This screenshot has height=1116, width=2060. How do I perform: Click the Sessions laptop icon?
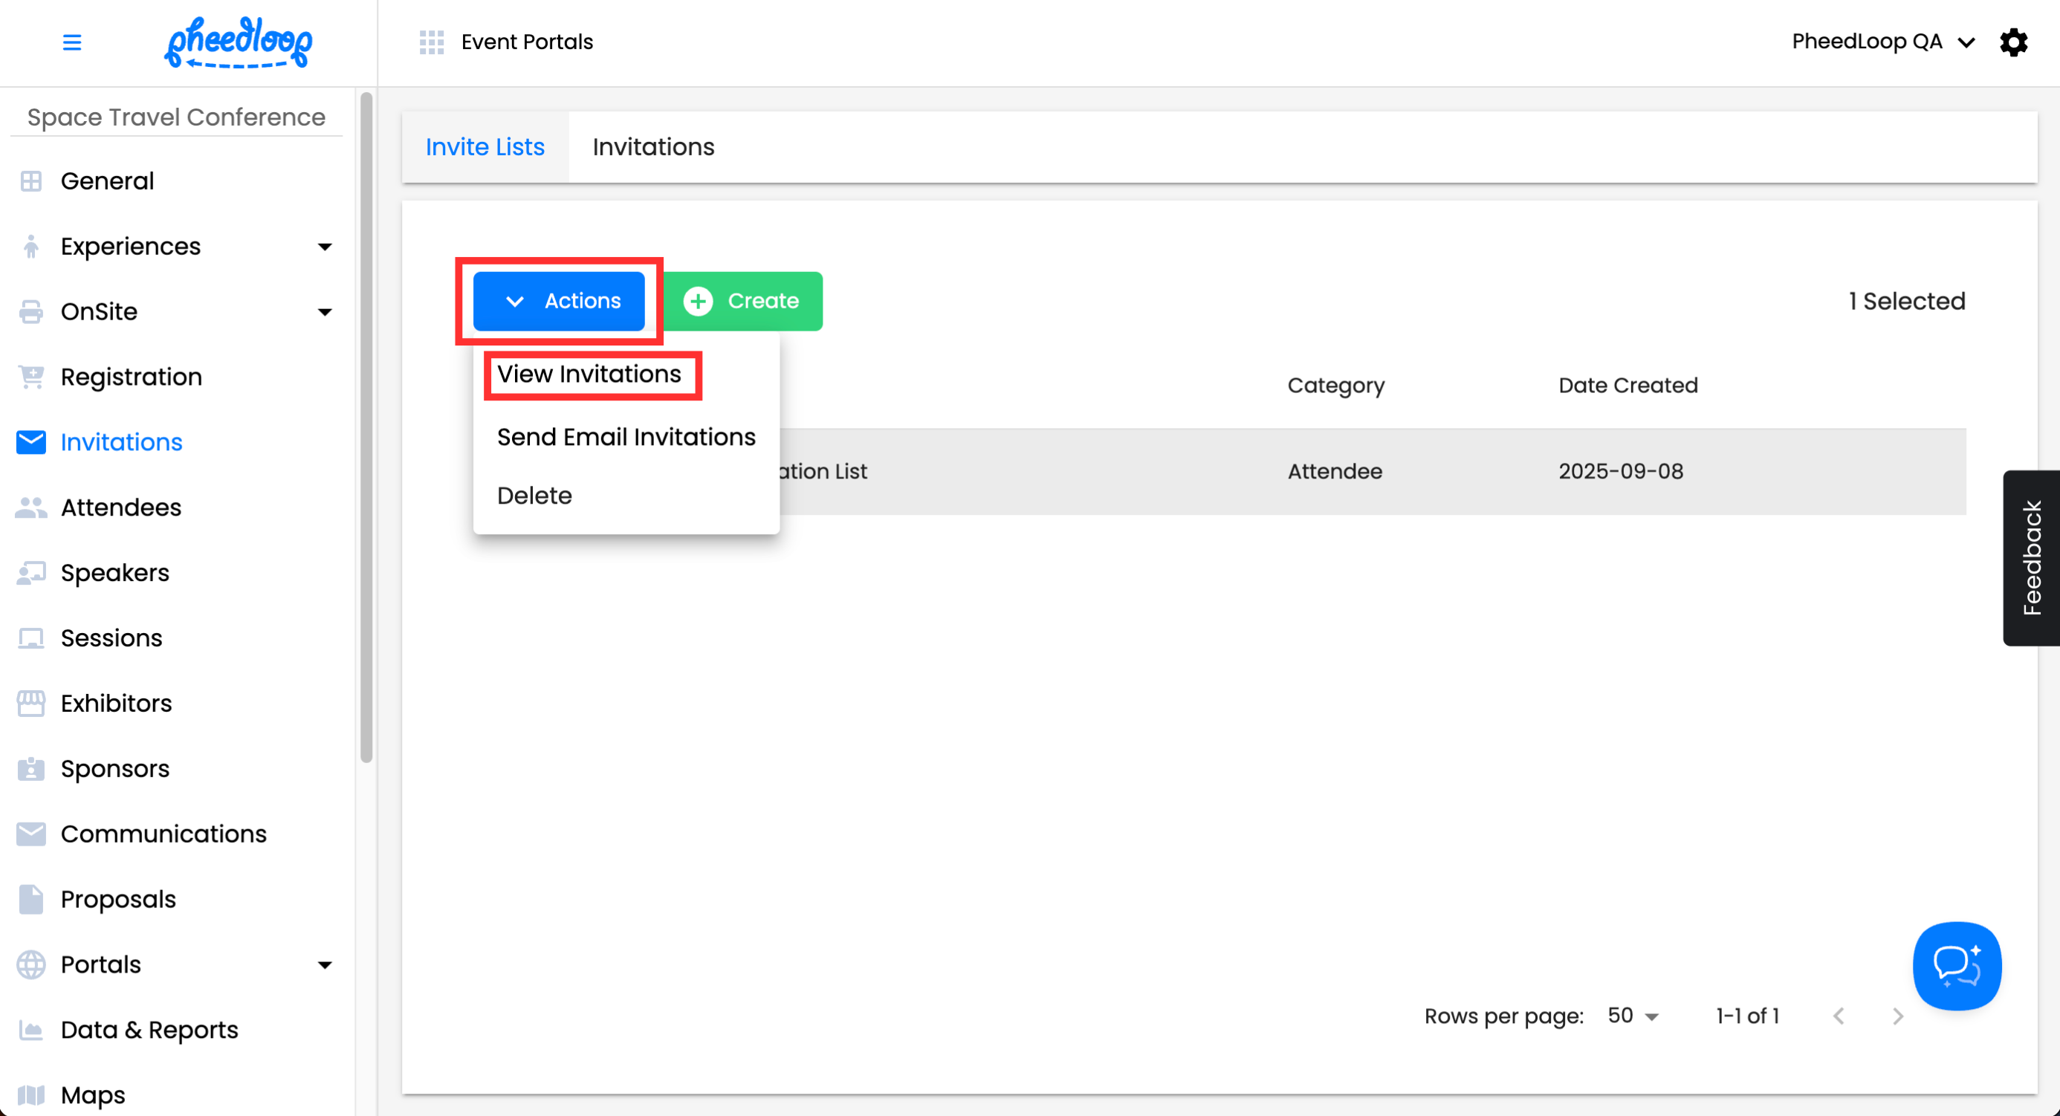(x=31, y=638)
